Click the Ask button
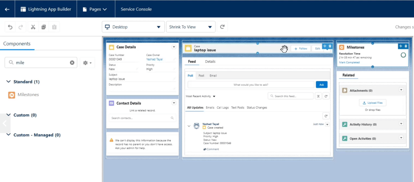The width and height of the screenshot is (414, 182). pyautogui.click(x=321, y=85)
